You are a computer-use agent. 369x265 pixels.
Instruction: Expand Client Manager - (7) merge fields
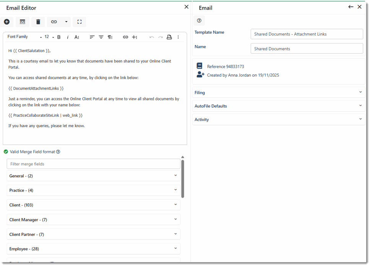93,219
